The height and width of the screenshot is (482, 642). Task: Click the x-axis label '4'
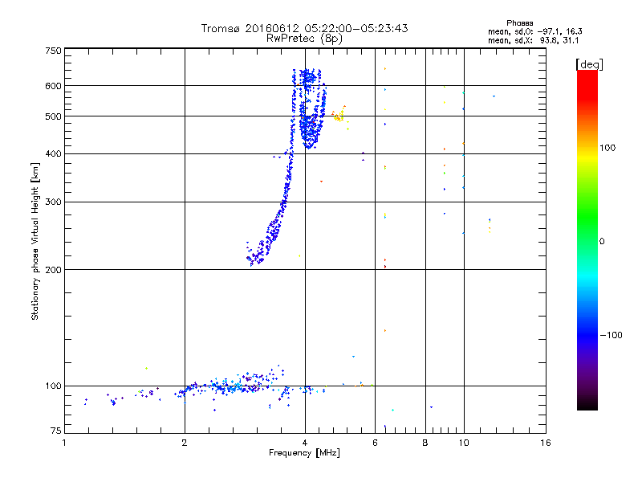305,443
